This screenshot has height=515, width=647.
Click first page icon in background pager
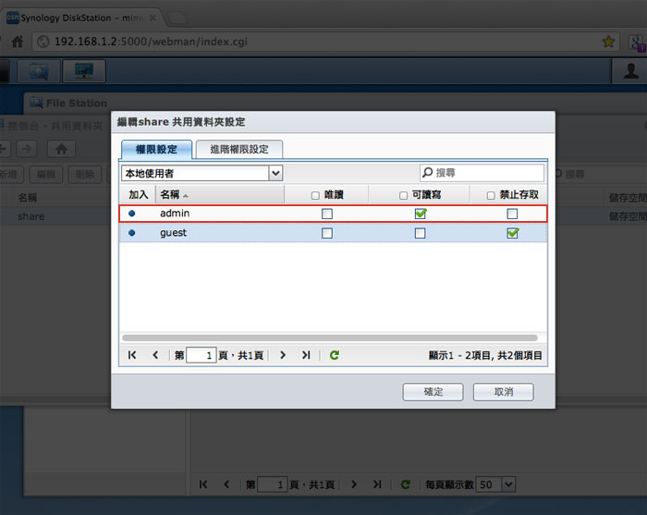[x=203, y=484]
